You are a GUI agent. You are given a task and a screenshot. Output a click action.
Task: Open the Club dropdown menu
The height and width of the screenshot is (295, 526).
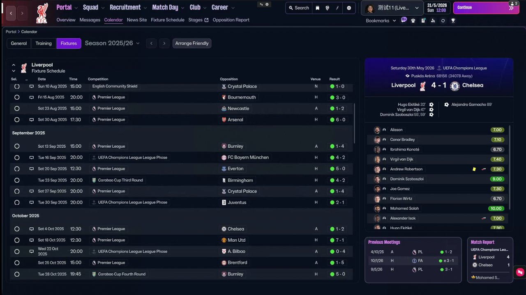198,7
